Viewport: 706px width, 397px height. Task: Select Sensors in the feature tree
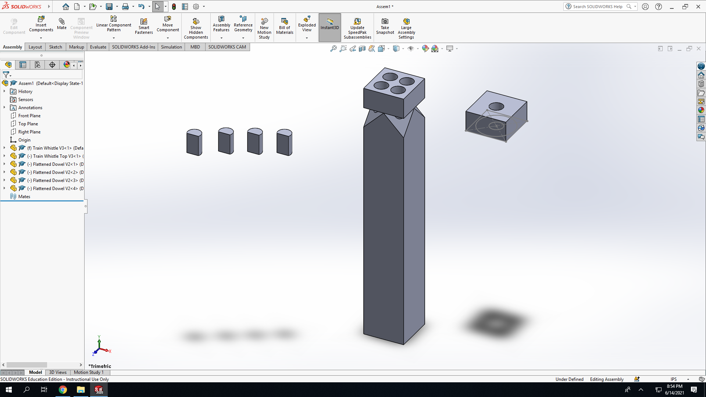(x=26, y=100)
